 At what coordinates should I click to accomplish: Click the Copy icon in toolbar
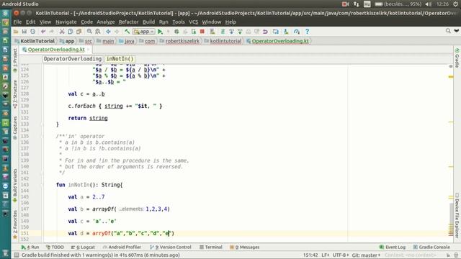[x=71, y=32]
